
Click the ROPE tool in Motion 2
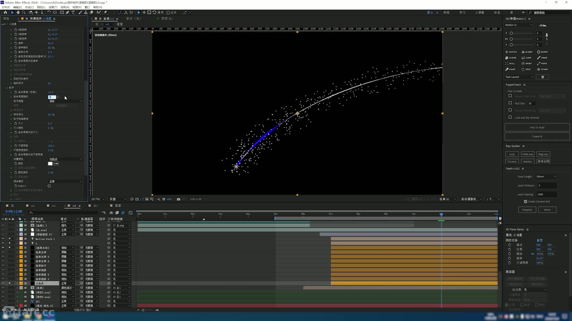[x=542, y=64]
